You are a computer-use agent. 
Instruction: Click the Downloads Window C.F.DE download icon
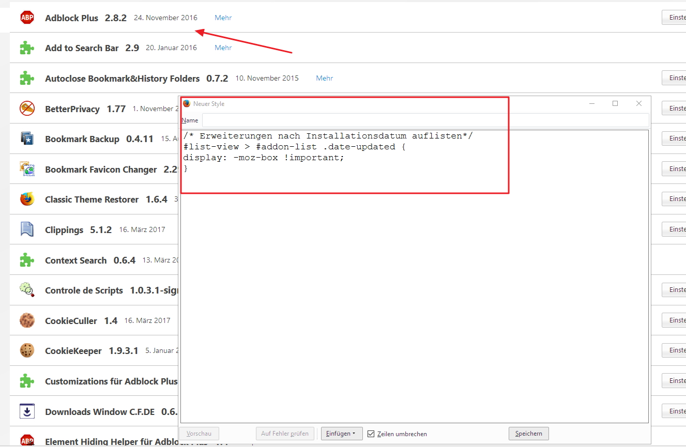(27, 411)
